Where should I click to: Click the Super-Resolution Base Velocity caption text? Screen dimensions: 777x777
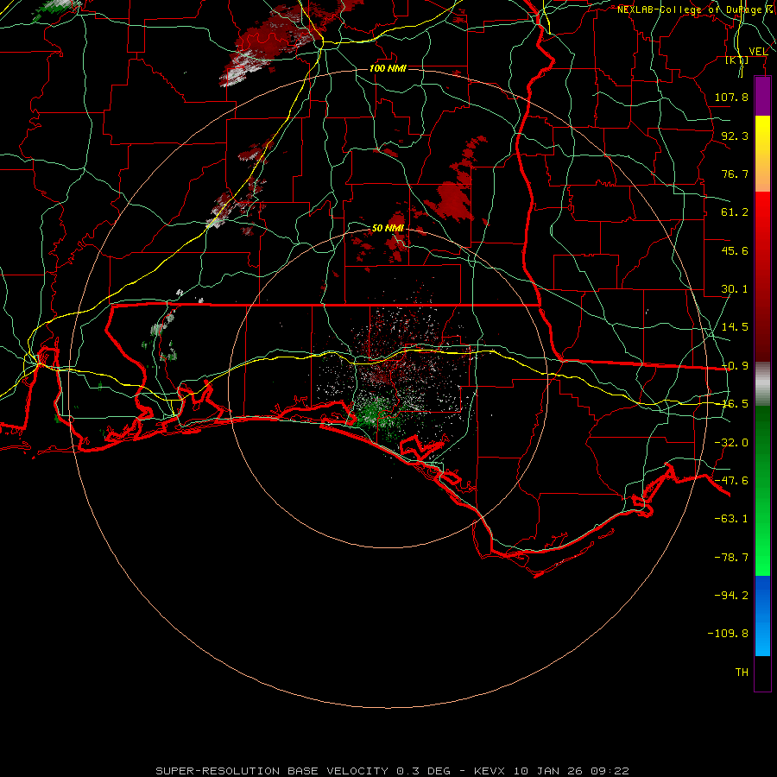click(x=393, y=771)
